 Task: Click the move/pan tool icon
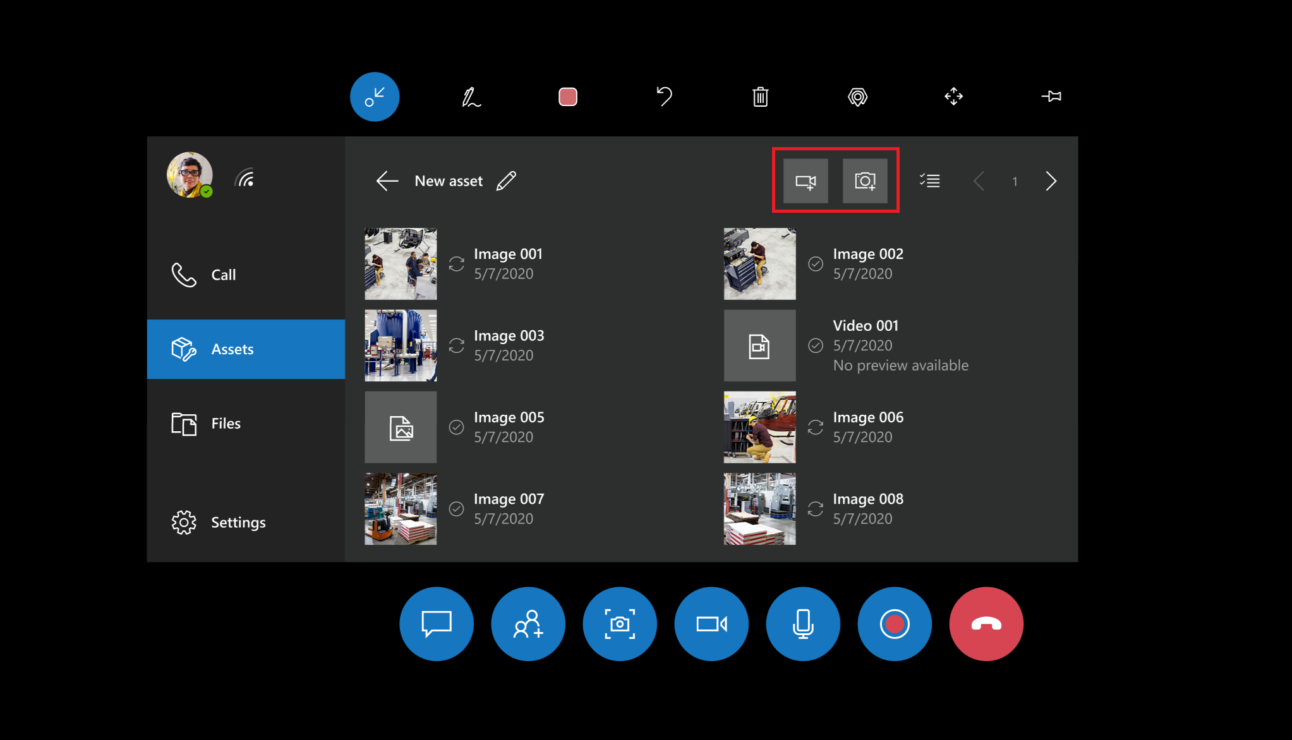[x=953, y=96]
